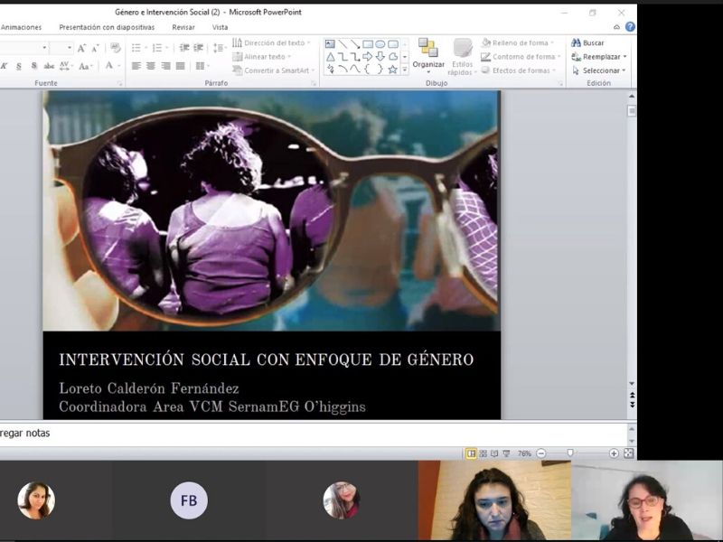
Task: Open the columns dropdown
Action: pyautogui.click(x=202, y=66)
